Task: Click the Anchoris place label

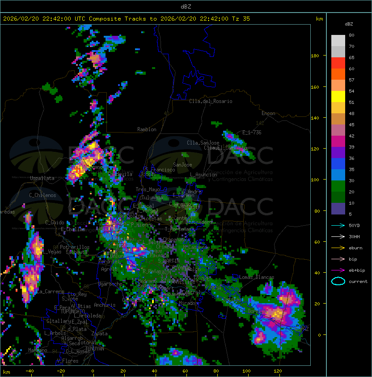Action: tap(105, 305)
